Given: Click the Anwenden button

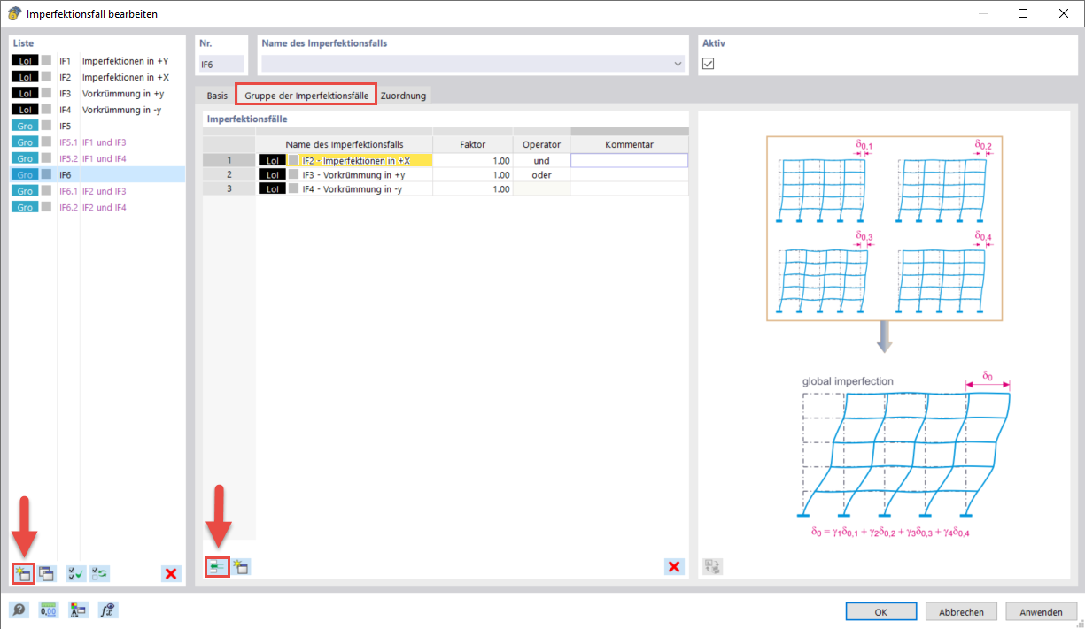Looking at the screenshot, I should [x=1041, y=611].
